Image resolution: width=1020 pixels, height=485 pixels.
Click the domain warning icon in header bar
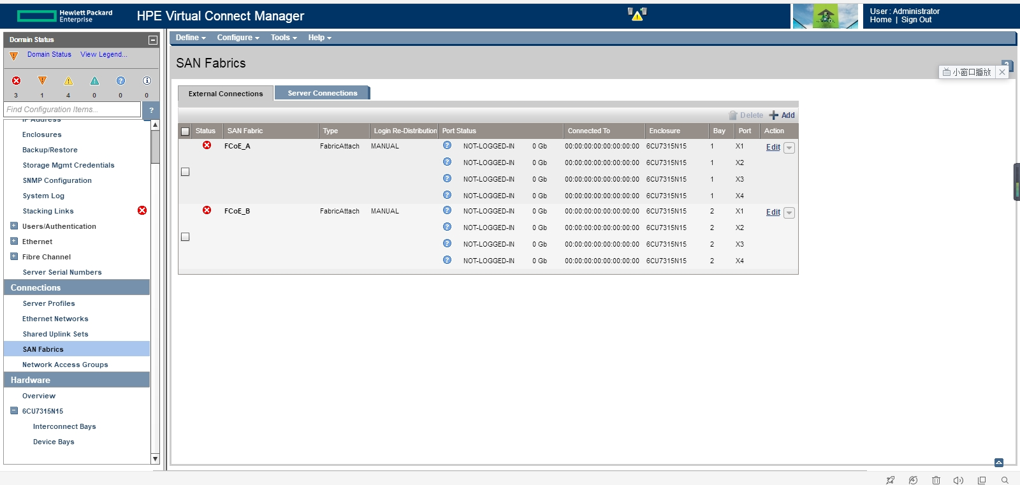637,14
